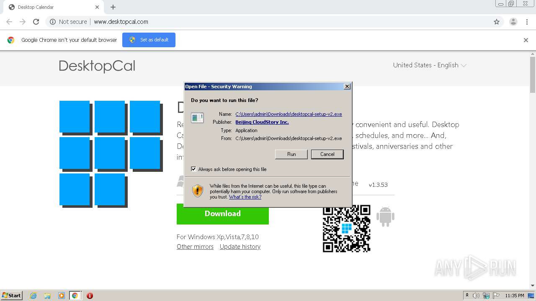Click the QR code image
The height and width of the screenshot is (301, 536).
347,228
